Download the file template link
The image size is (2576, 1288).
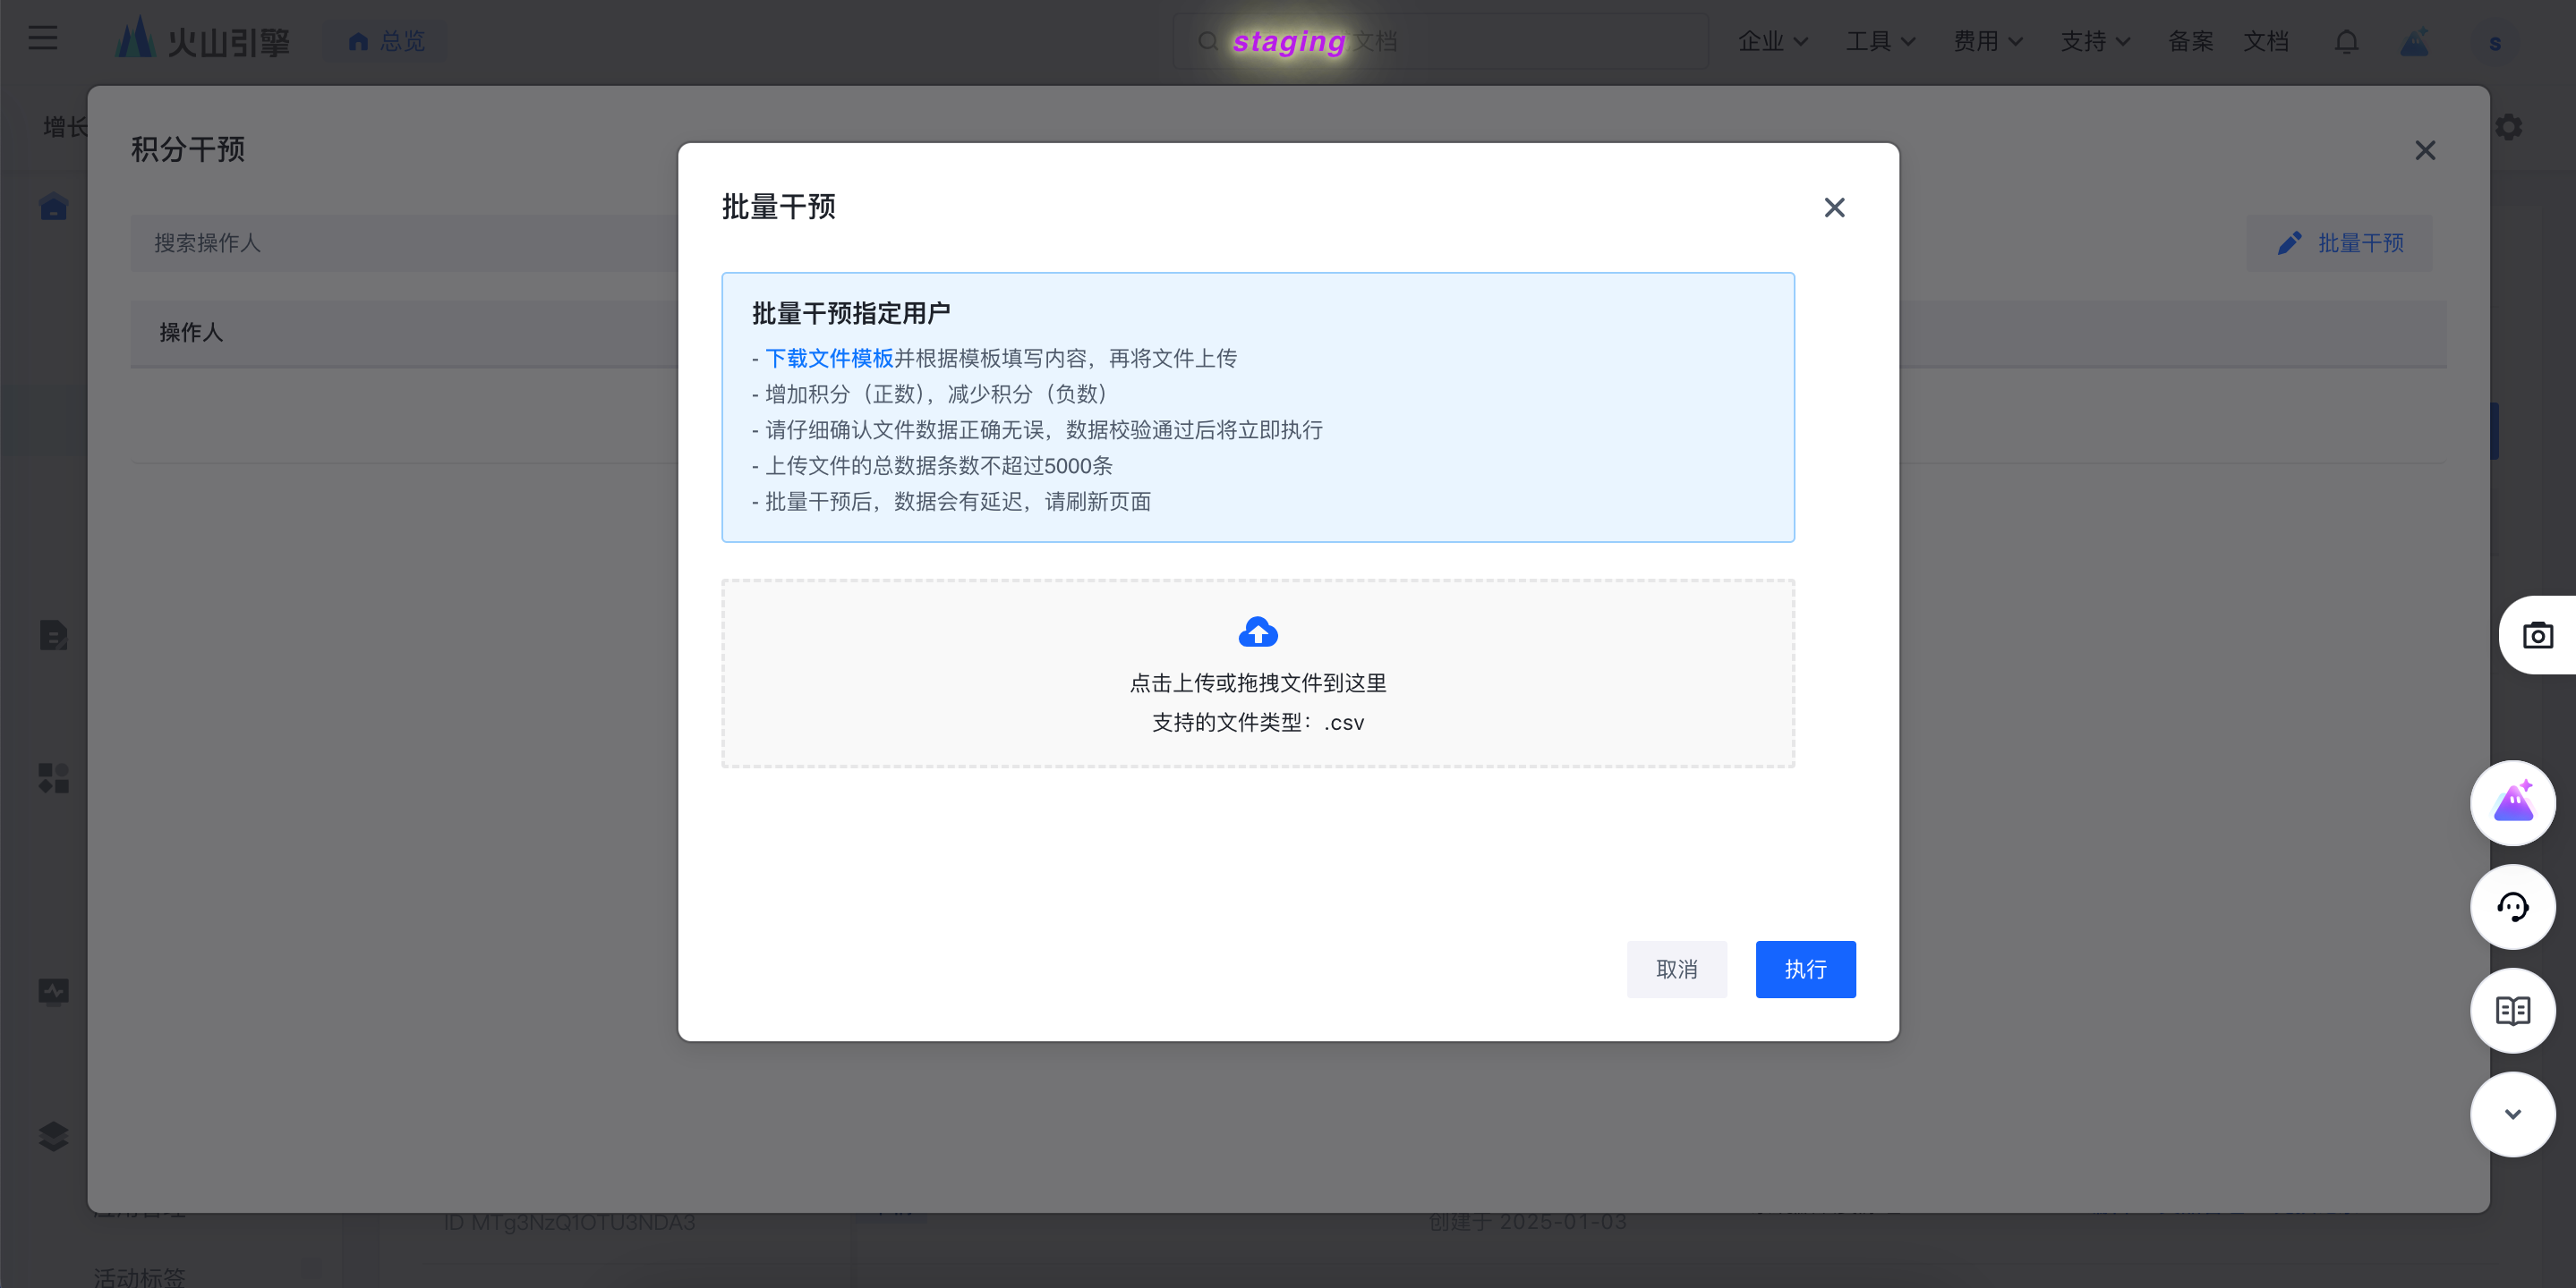click(829, 358)
